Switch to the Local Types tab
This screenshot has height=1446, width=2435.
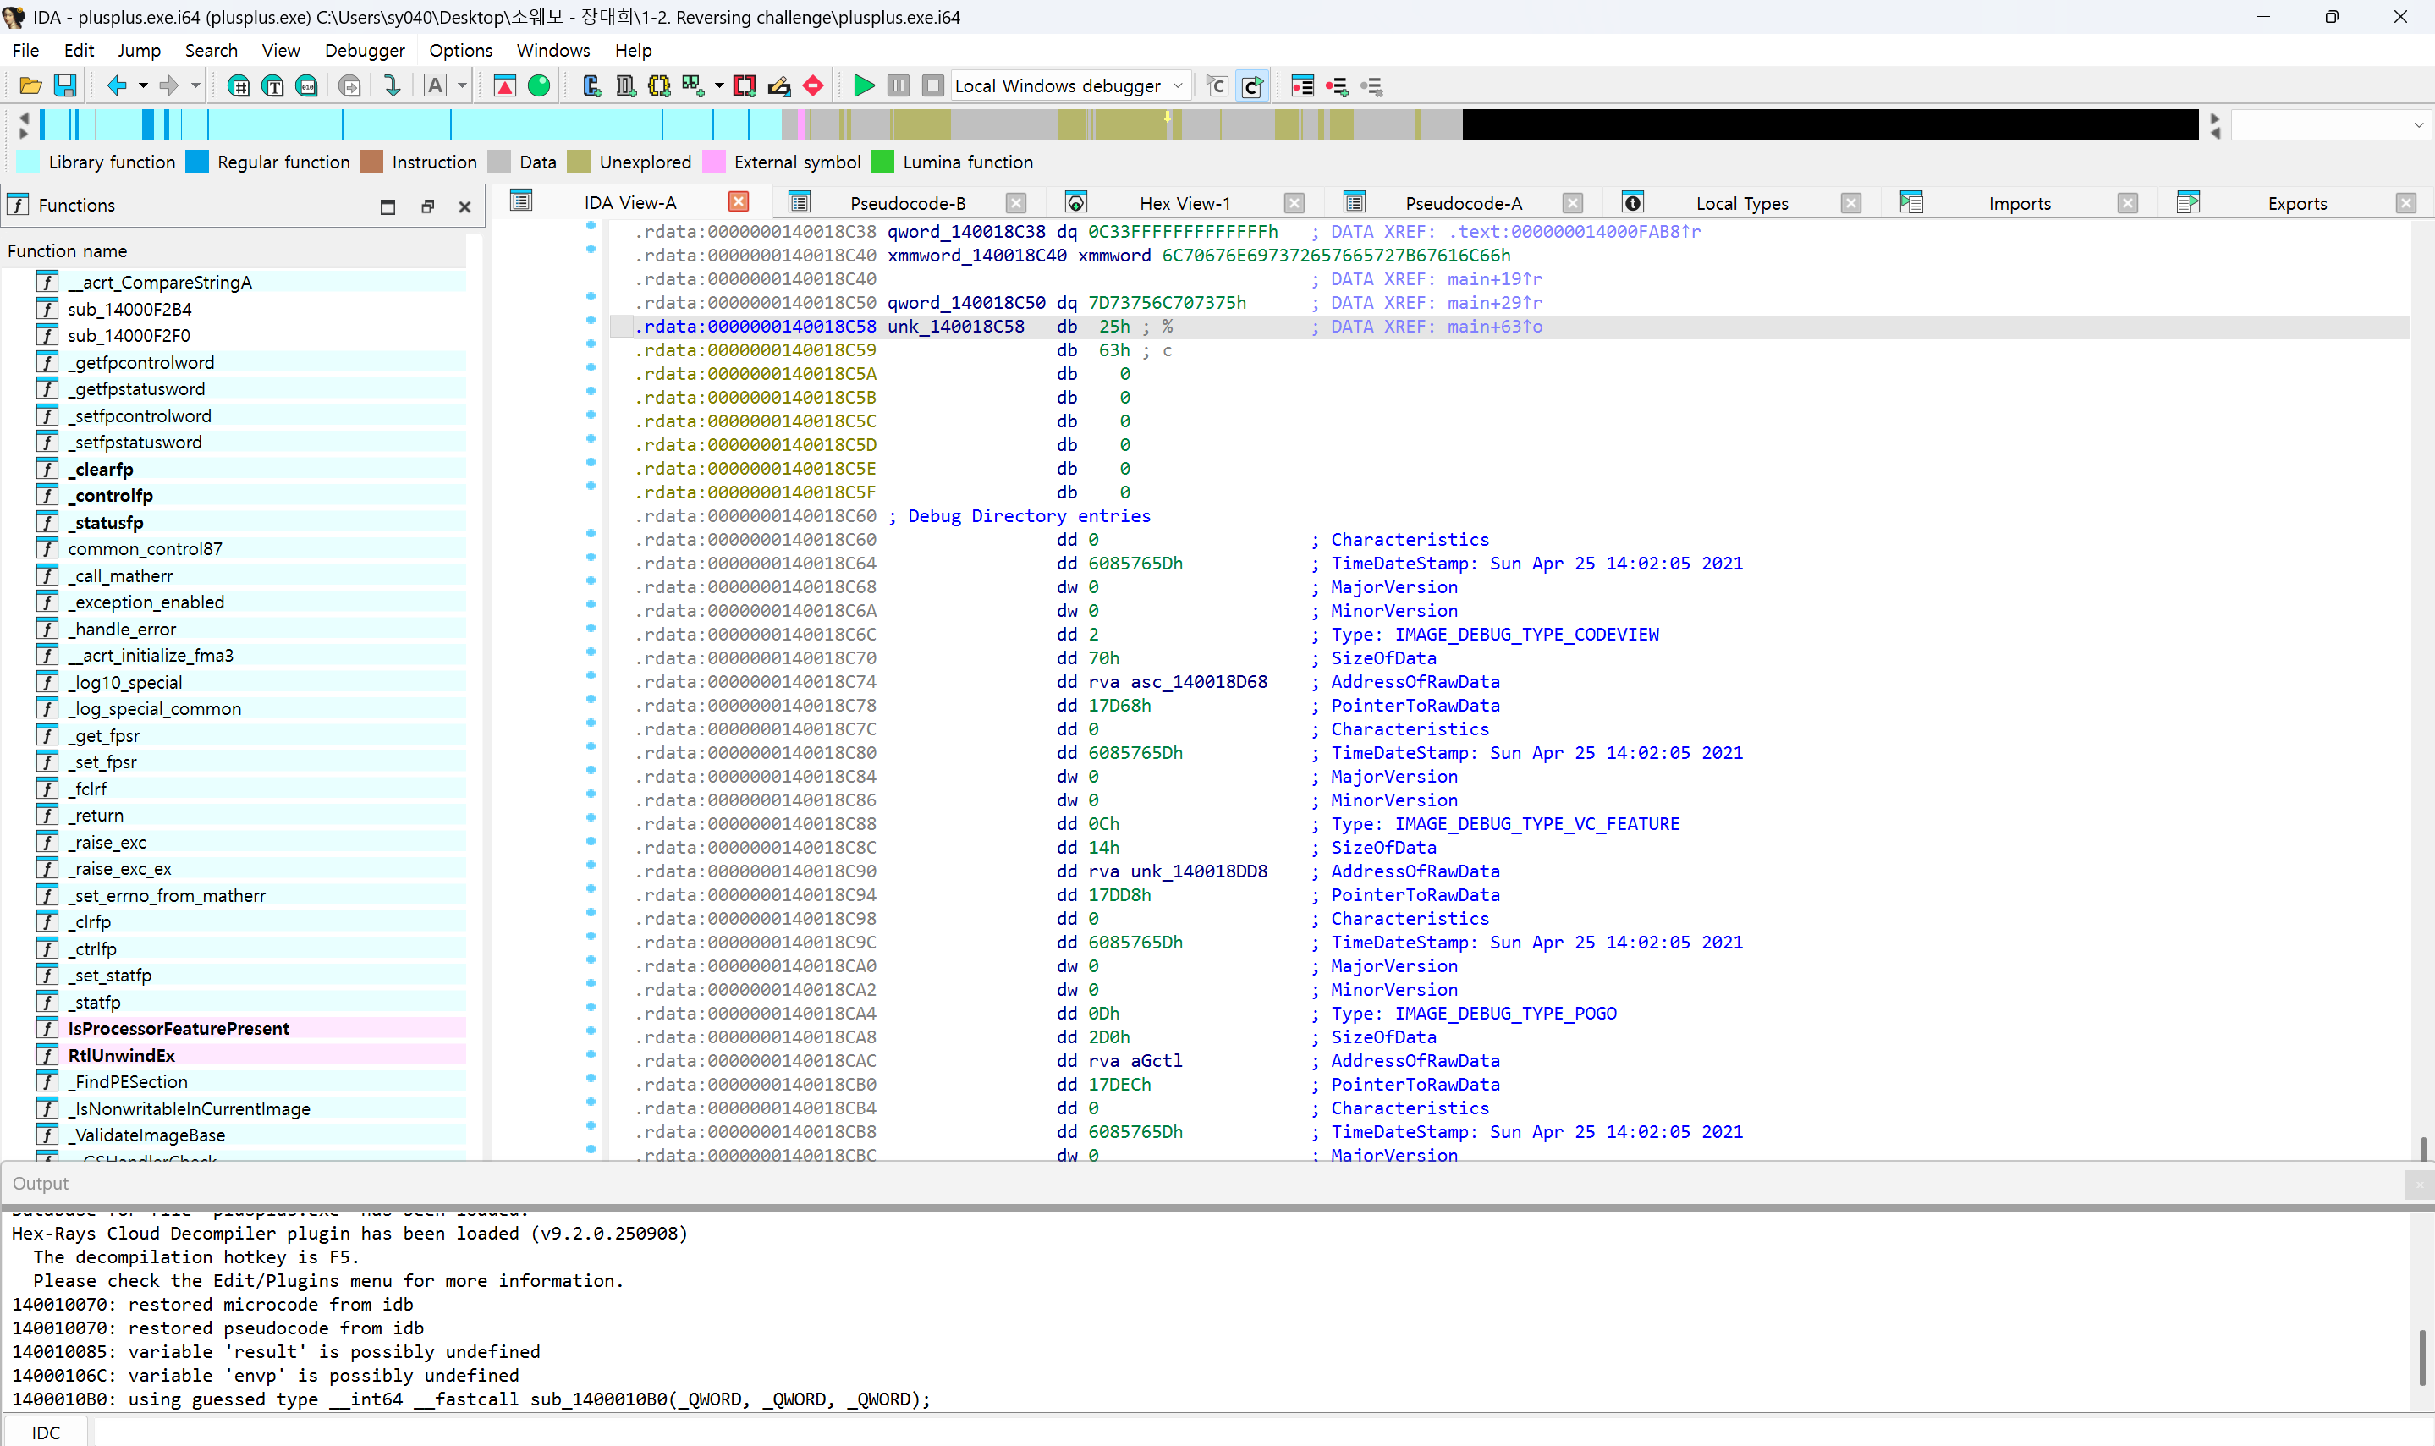[x=1741, y=203]
